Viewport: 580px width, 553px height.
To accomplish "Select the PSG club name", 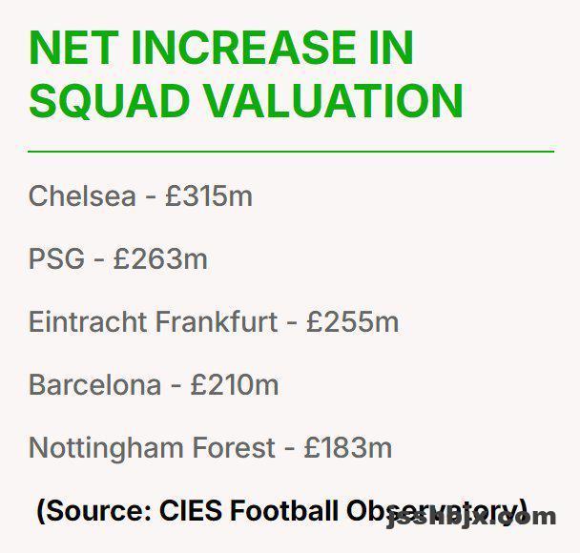I will point(56,259).
